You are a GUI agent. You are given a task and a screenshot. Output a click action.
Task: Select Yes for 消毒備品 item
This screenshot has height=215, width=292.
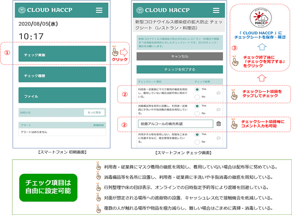[x=197, y=106]
